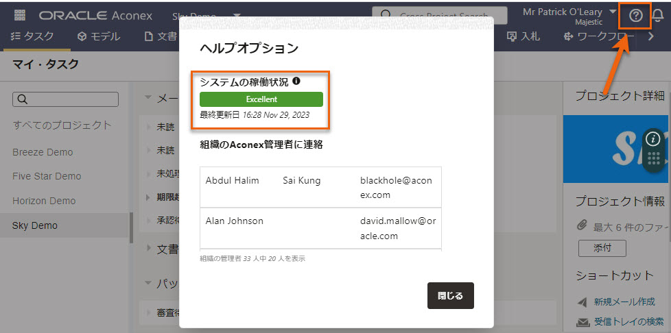This screenshot has height=333, width=671.
Task: Click the Abdul Halim administrator name
Action: pos(233,180)
